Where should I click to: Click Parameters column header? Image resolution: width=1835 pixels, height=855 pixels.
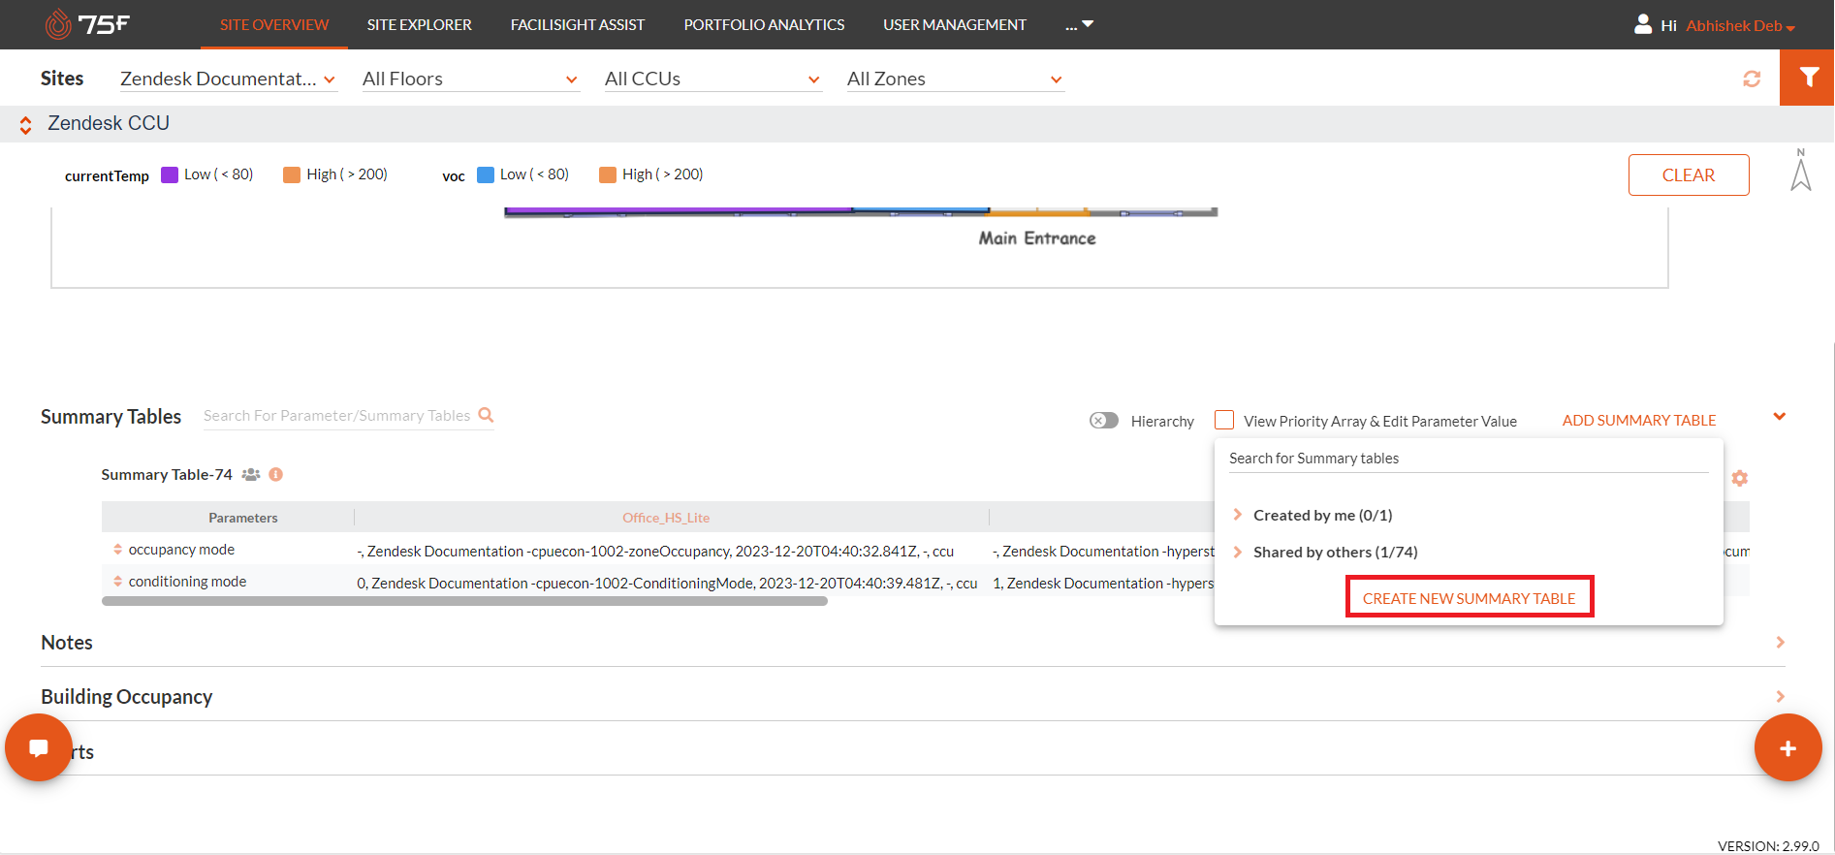click(243, 518)
